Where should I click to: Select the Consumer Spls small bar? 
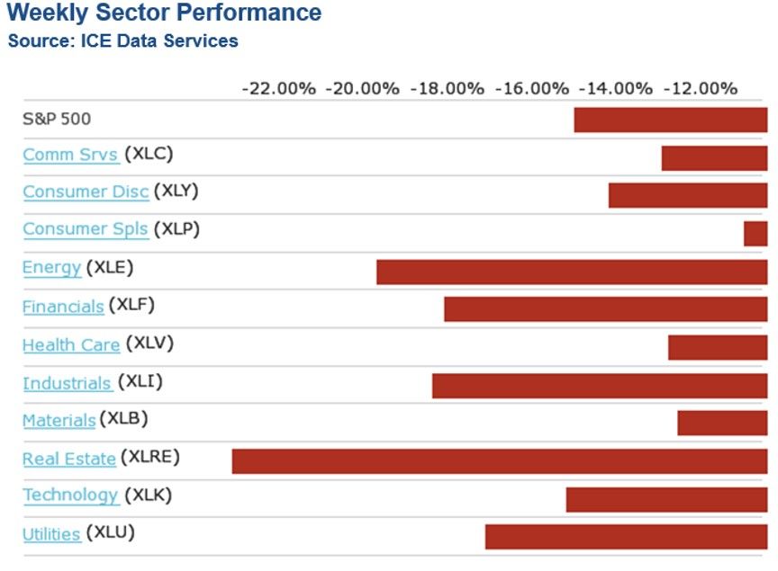(755, 234)
